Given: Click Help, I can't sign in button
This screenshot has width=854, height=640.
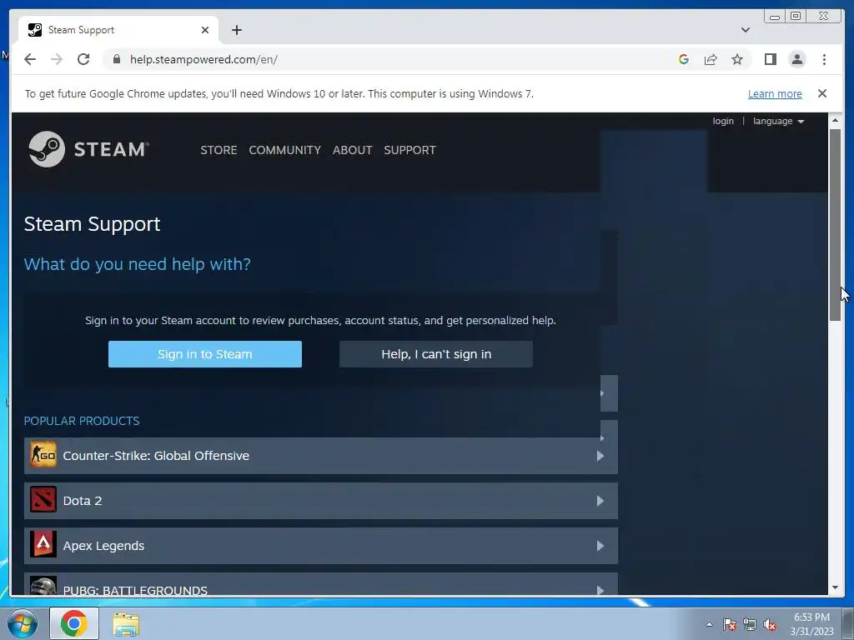Looking at the screenshot, I should pyautogui.click(x=435, y=353).
